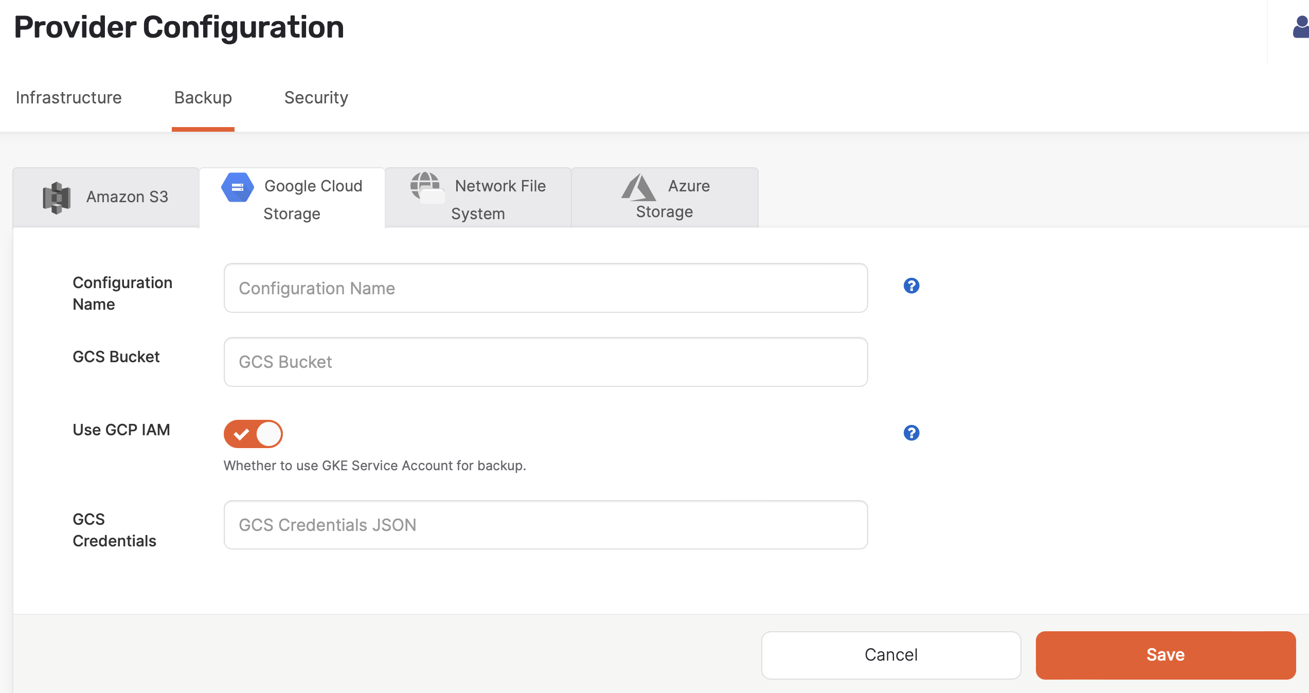Click the Save button
The width and height of the screenshot is (1309, 693).
1165,655
